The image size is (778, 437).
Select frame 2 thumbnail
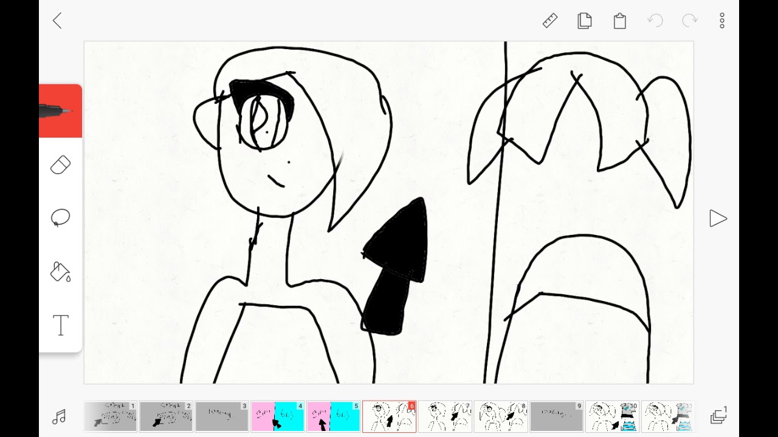(166, 416)
